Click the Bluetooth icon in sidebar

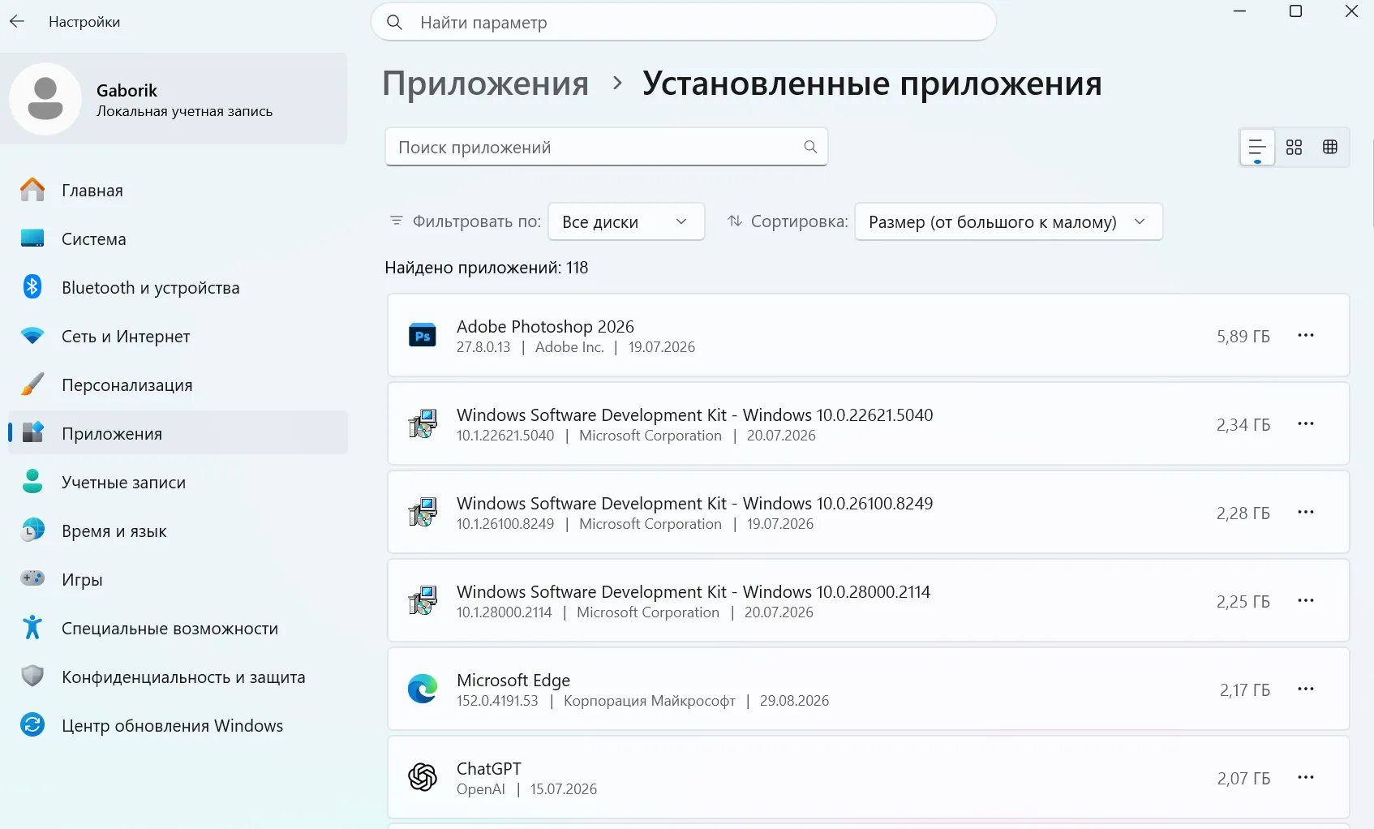tap(32, 287)
